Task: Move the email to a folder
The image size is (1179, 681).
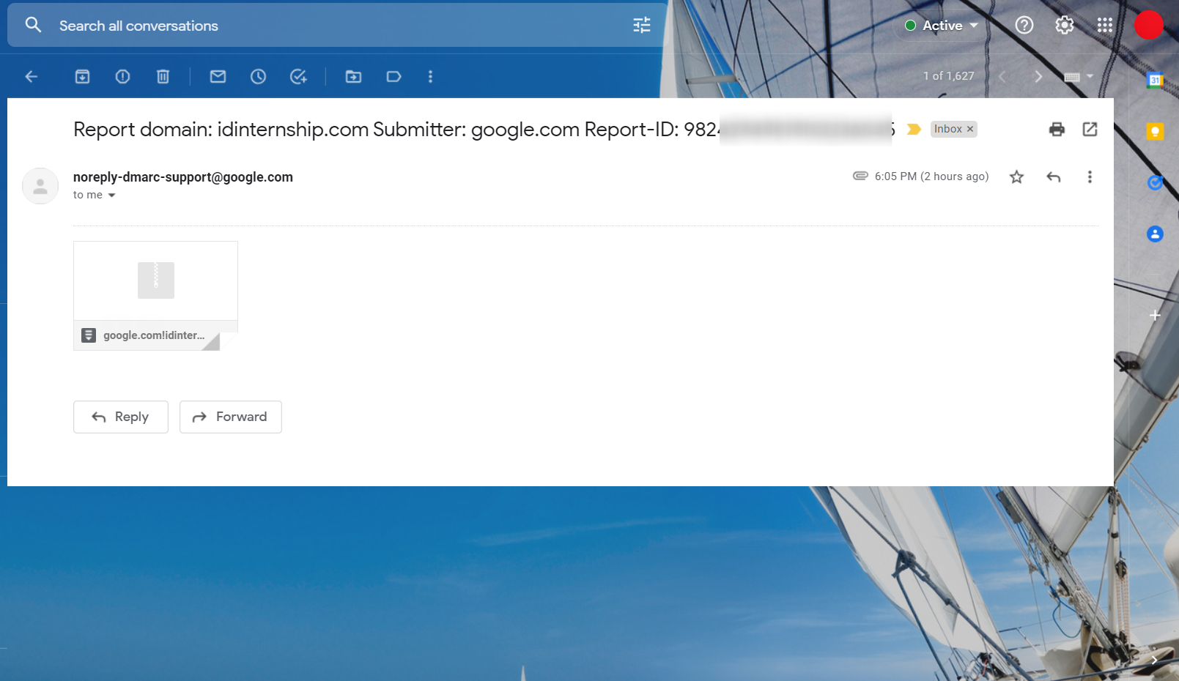Action: (354, 76)
